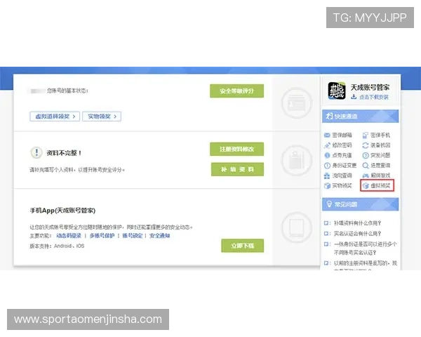Click the 点击下载安装 link
This screenshot has height=337, width=421.
coord(374,97)
